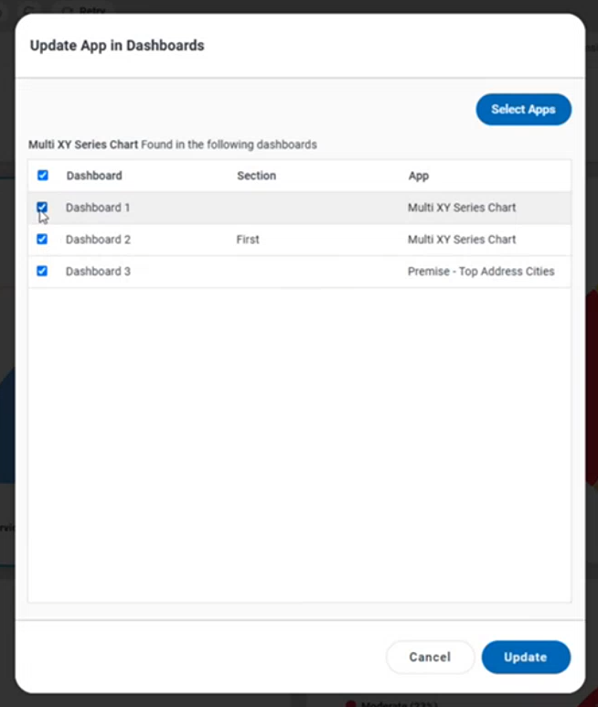Select the Dashboard 1 name cell
The height and width of the screenshot is (707, 598).
[x=98, y=208]
